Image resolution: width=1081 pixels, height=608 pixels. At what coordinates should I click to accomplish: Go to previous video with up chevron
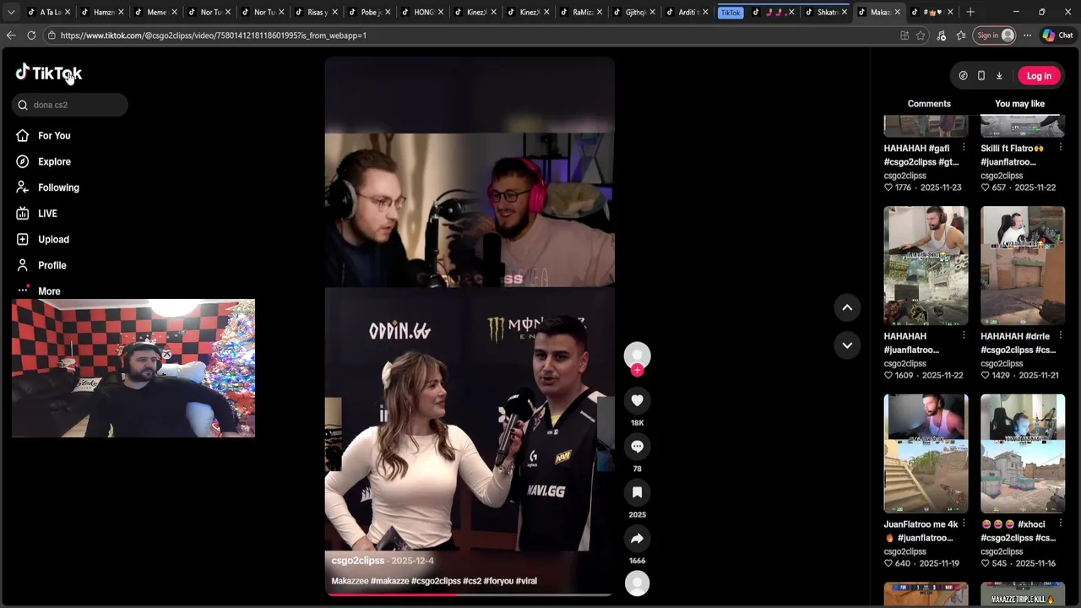[x=847, y=307]
